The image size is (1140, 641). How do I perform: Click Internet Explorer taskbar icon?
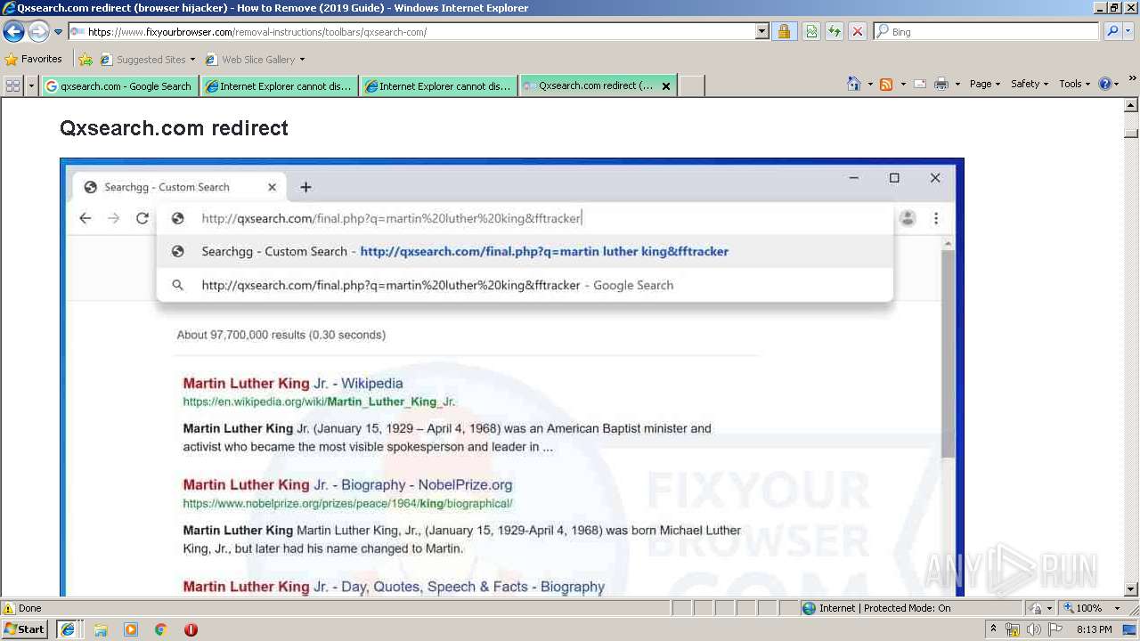coord(68,629)
